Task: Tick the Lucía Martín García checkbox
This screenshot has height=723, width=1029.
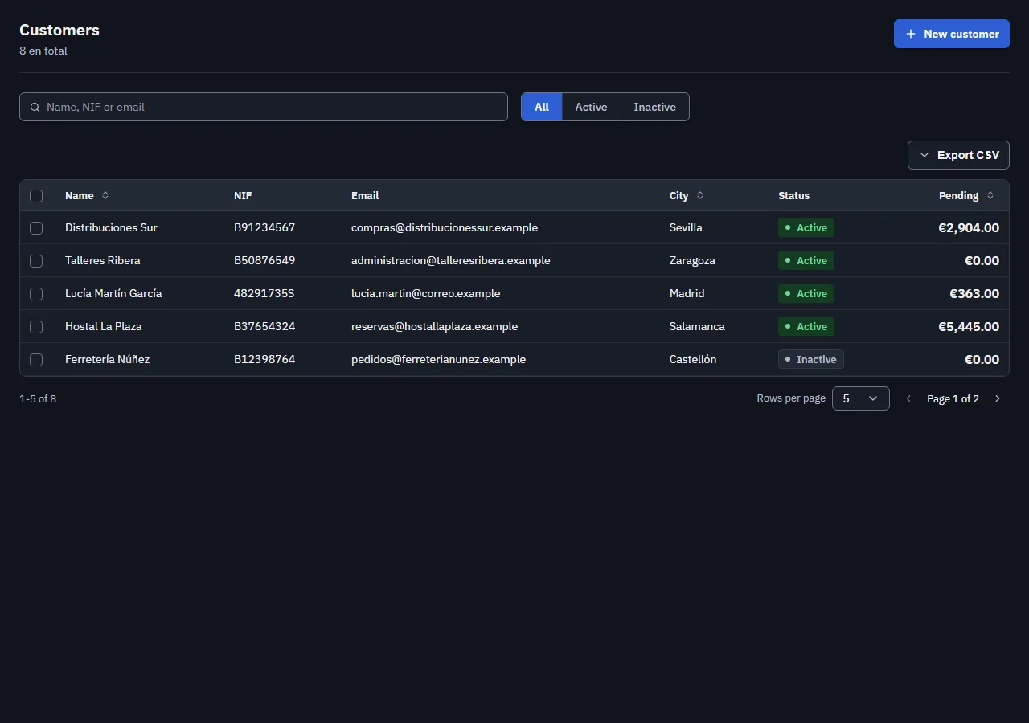Action: coord(36,294)
